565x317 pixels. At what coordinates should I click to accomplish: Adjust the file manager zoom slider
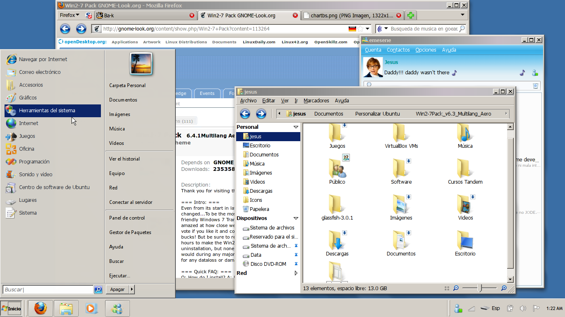coord(479,288)
